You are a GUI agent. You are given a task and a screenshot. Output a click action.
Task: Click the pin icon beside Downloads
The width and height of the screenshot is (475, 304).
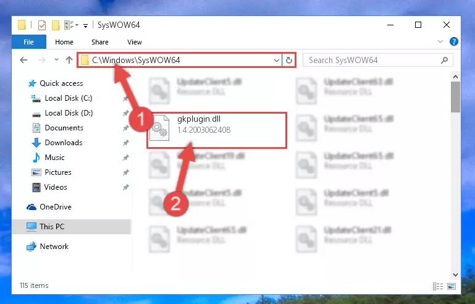click(126, 143)
